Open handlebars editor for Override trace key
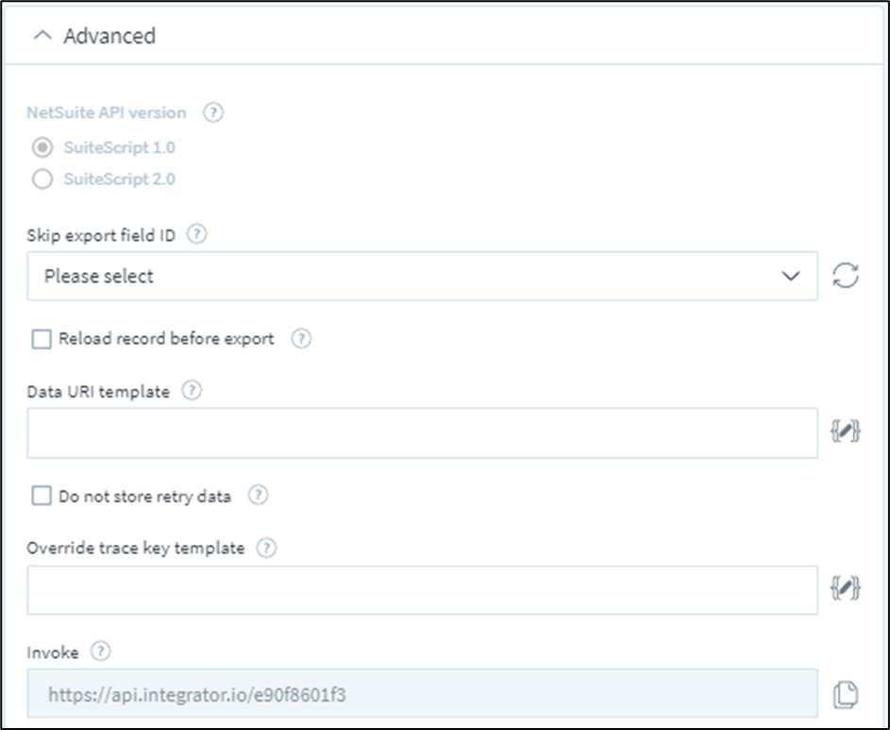The image size is (890, 730). 846,588
